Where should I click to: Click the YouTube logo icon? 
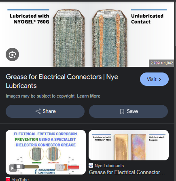click(x=8, y=179)
